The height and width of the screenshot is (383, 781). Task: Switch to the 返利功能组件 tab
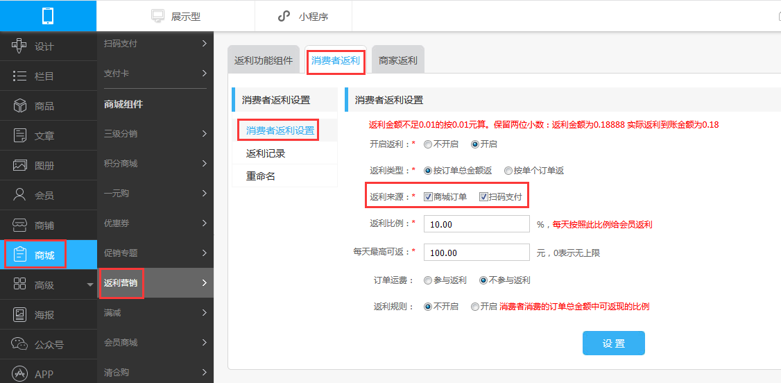[x=264, y=61]
